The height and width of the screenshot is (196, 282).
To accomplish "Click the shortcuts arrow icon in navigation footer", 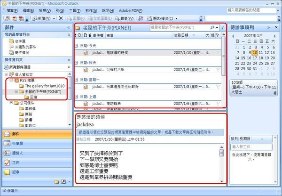I will (63, 181).
